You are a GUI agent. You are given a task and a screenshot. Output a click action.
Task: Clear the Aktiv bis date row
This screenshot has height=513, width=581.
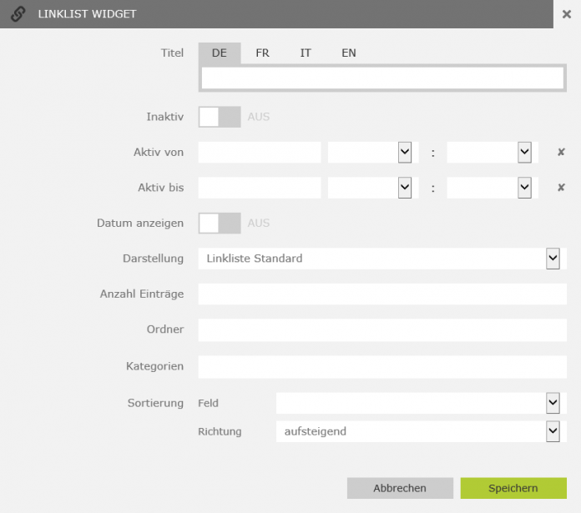click(561, 188)
